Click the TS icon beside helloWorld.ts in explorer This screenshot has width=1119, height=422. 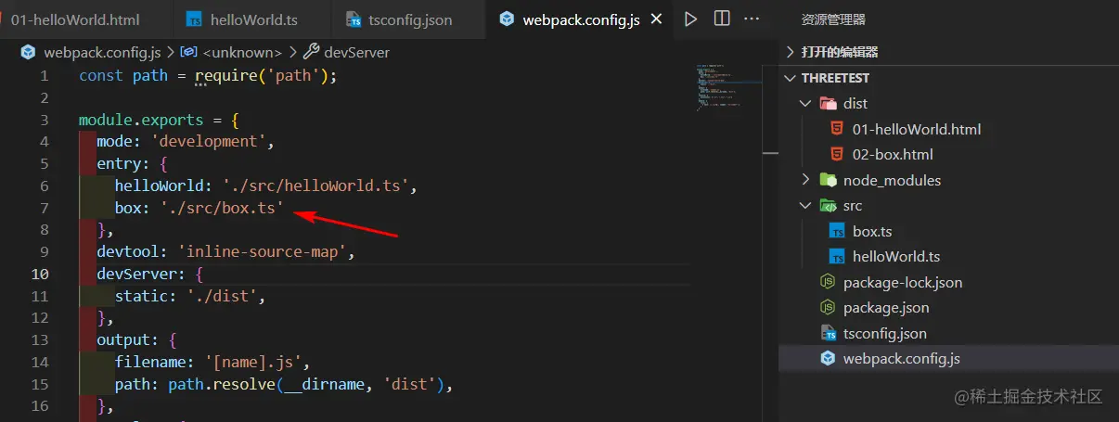836,257
